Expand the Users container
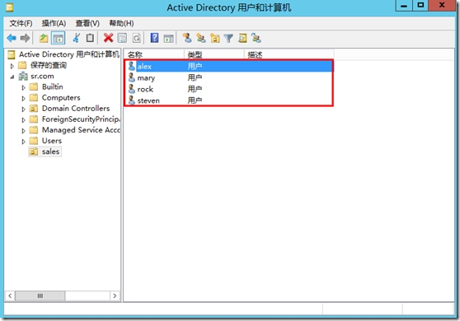Viewport: 460px width, 321px height. click(x=23, y=142)
